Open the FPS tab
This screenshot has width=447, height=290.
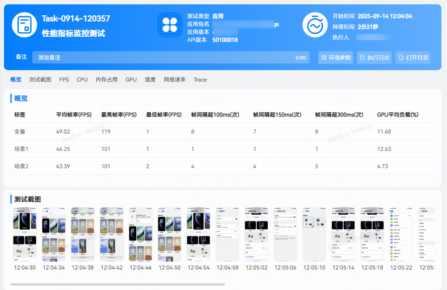tap(64, 80)
